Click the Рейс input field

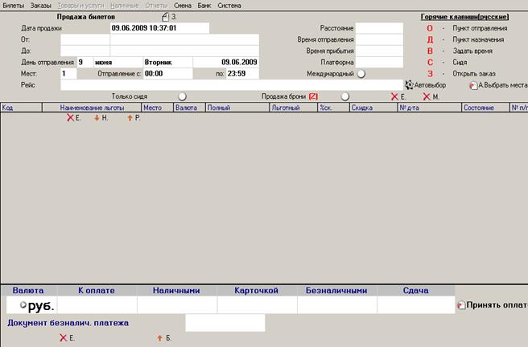[232, 85]
